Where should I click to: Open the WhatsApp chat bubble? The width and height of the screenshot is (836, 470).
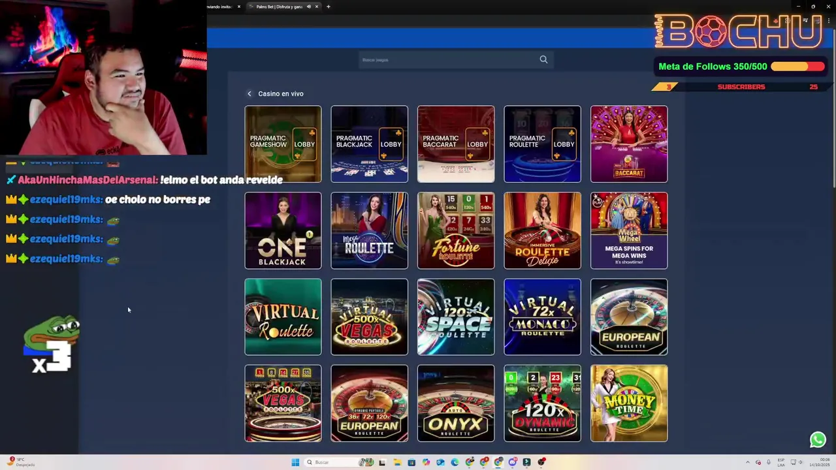(818, 440)
